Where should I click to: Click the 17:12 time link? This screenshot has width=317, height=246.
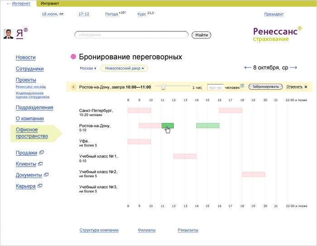coord(84,14)
